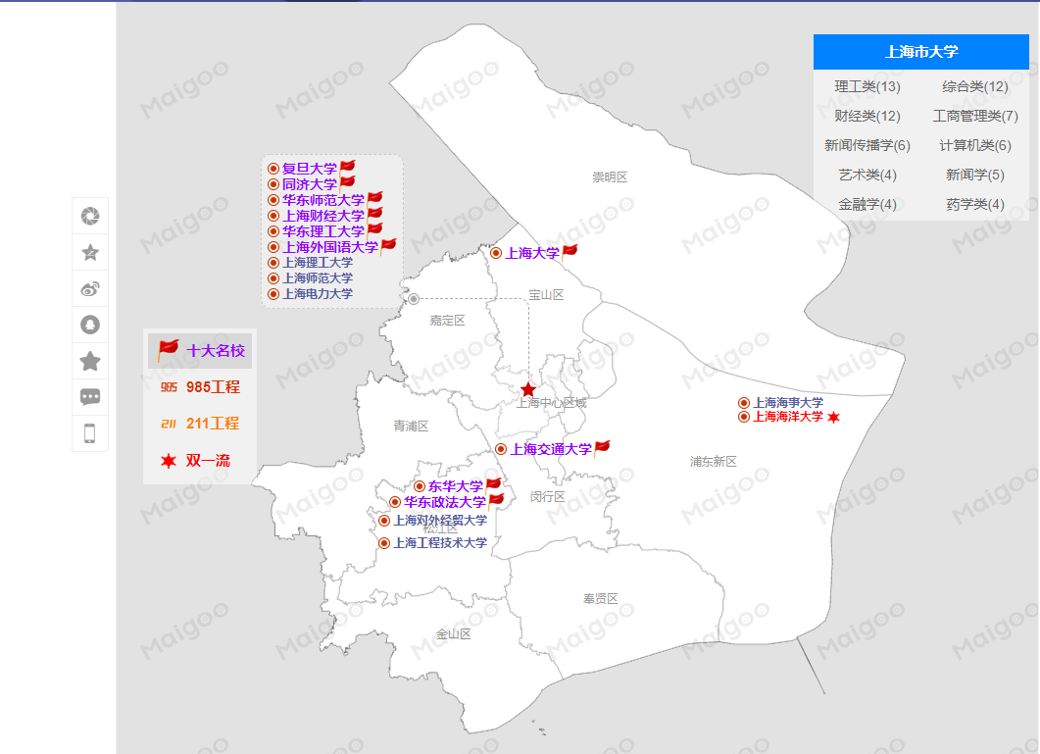
Task: Select the 闵行区 district label
Action: tap(547, 496)
